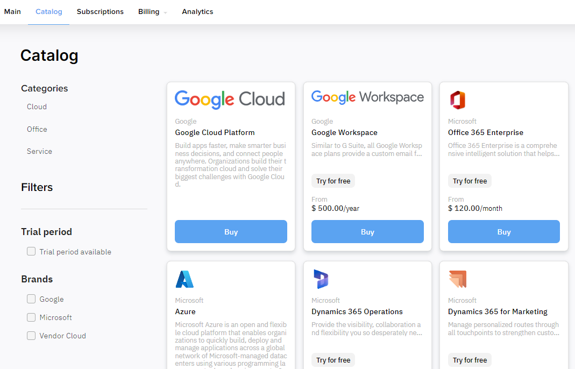The height and width of the screenshot is (369, 575).
Task: Click the Azure description text
Action: 231,344
